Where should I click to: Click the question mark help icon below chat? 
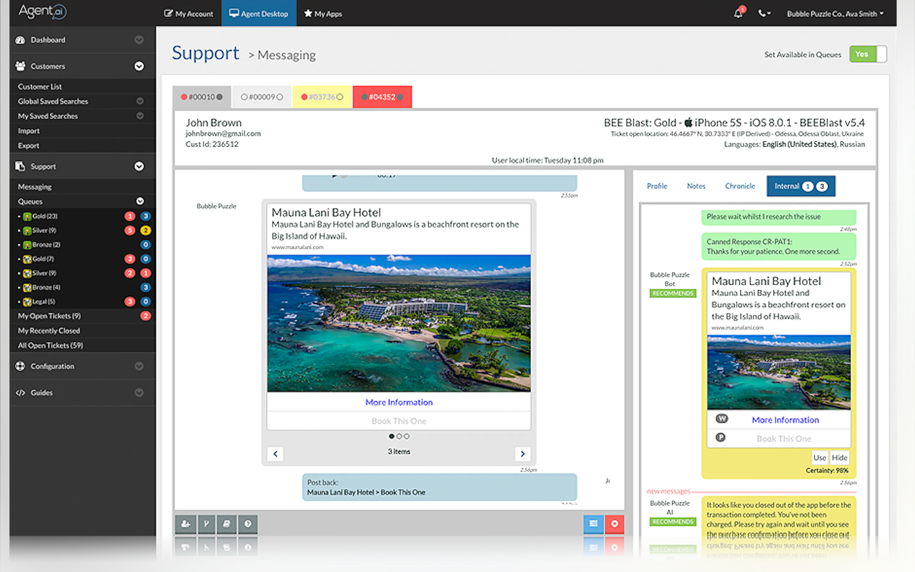pos(248,524)
